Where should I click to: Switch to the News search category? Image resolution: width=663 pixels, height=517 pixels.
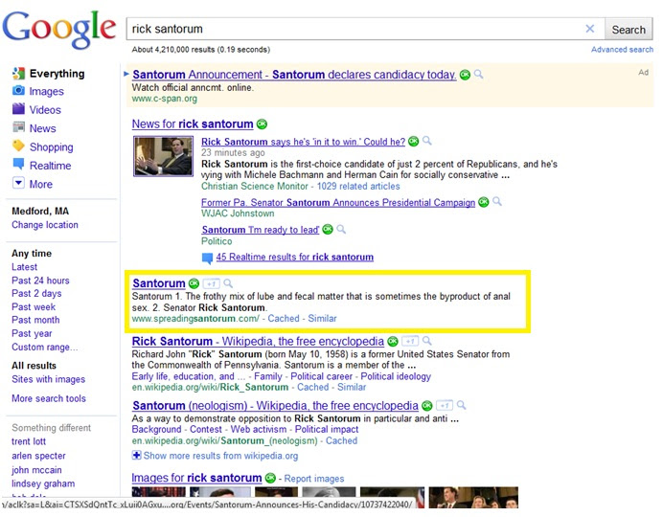tap(43, 128)
